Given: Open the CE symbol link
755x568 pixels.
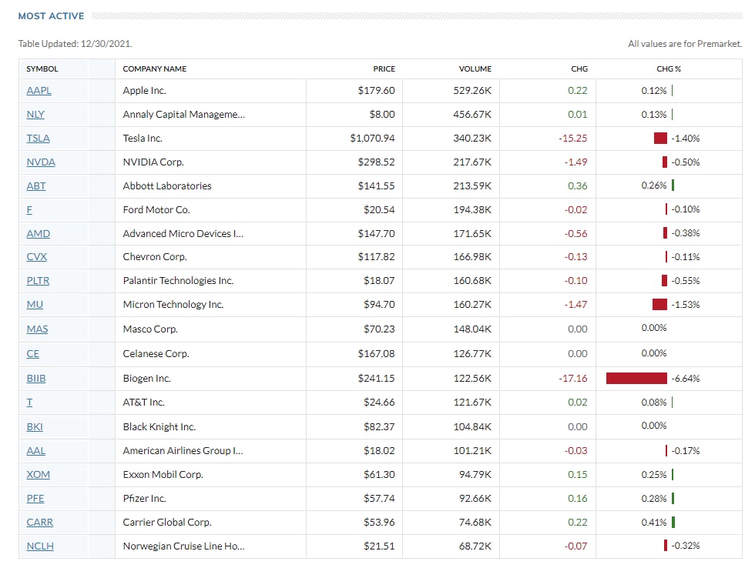Looking at the screenshot, I should coord(32,354).
